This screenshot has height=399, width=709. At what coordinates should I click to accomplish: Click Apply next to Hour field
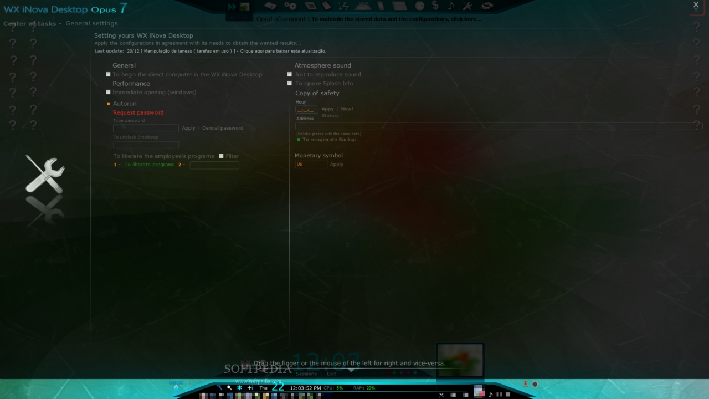click(327, 109)
